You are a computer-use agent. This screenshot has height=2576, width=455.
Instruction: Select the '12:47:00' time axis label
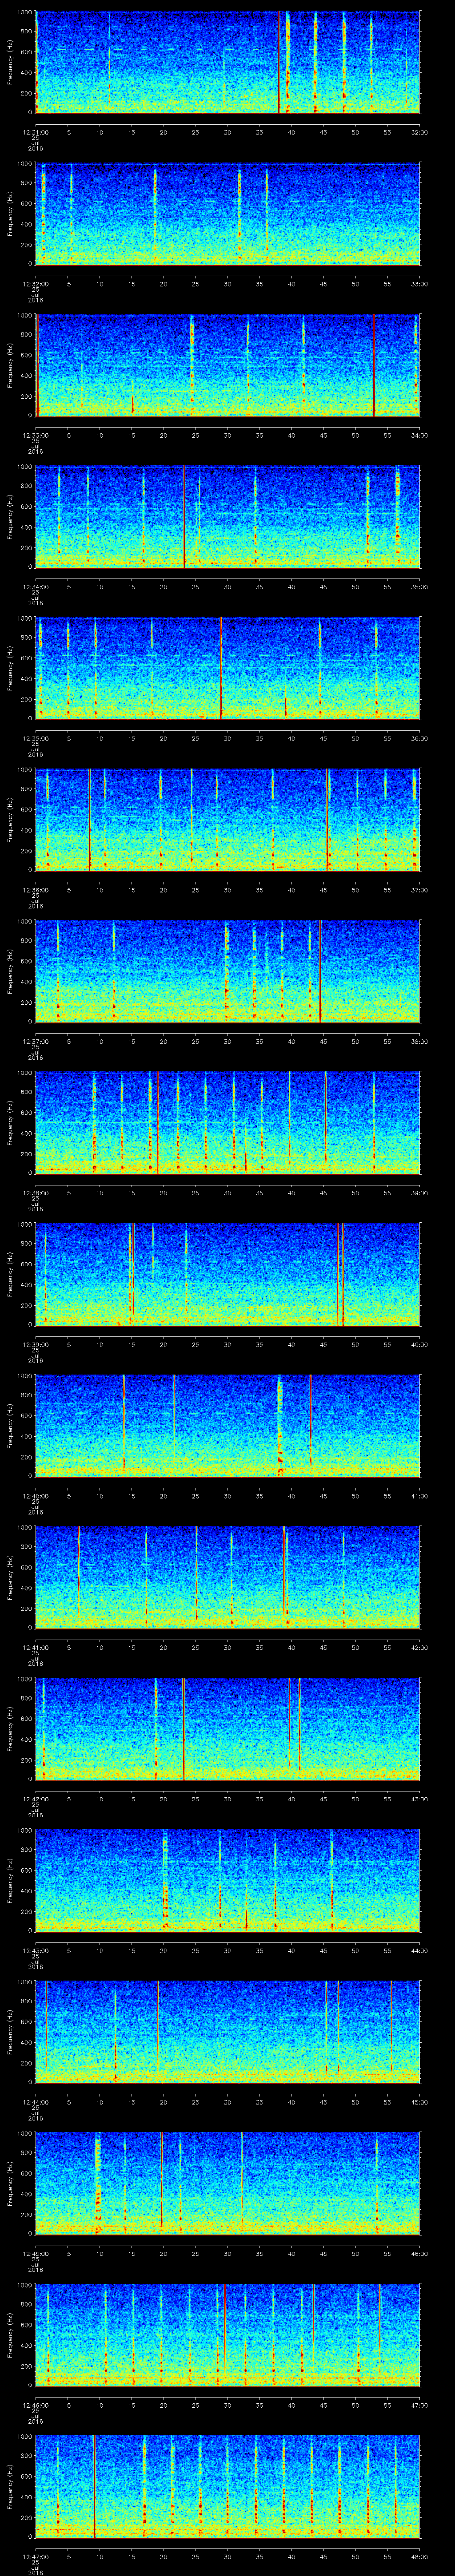pyautogui.click(x=36, y=2556)
